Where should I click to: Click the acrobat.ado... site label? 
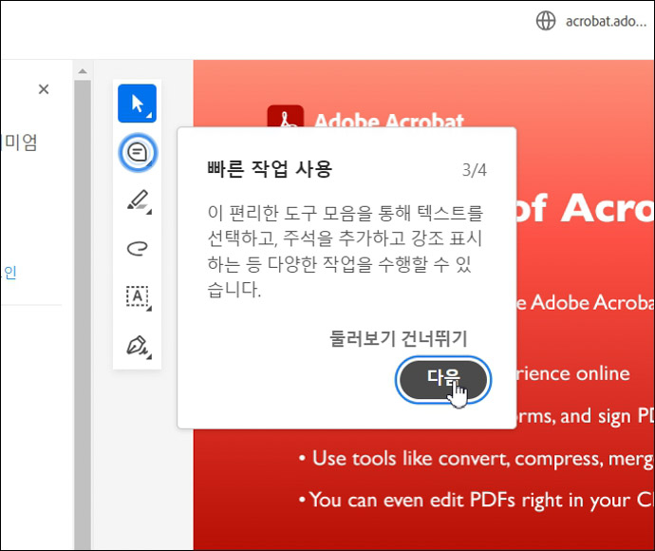coord(606,21)
